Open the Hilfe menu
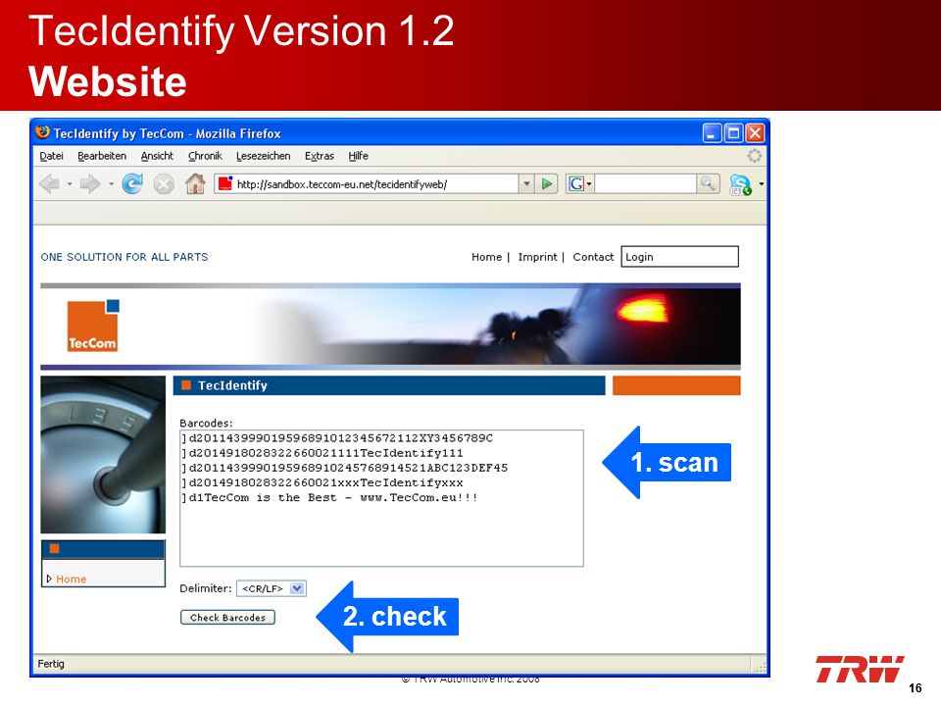 pos(359,156)
